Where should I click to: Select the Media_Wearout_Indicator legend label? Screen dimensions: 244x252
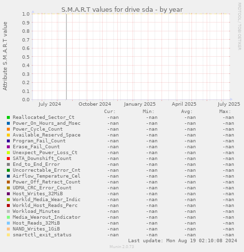[47, 217]
